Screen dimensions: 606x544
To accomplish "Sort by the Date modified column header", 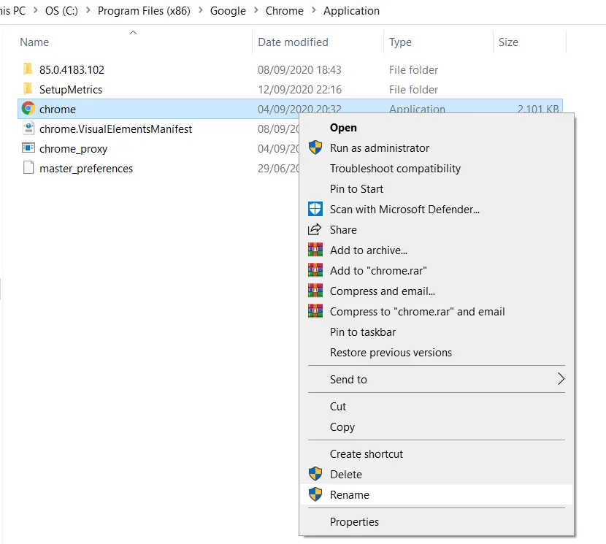I will pos(293,42).
